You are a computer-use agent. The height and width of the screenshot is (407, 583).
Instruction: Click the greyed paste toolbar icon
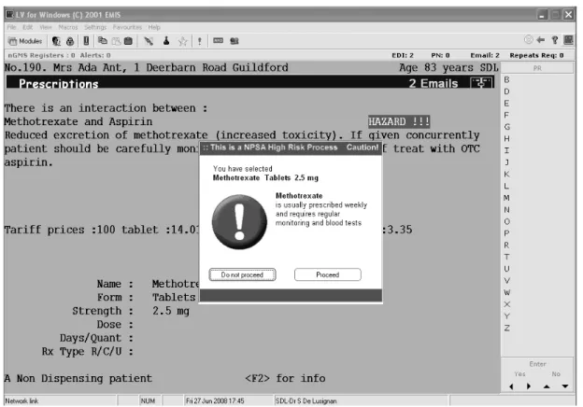pyautogui.click(x=117, y=41)
